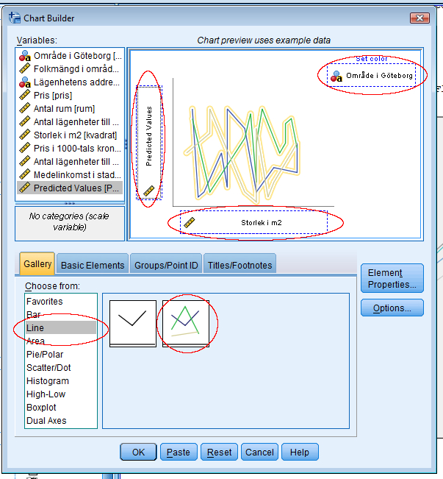The height and width of the screenshot is (479, 443).
Task: Open Element Properties dialog
Action: (392, 279)
